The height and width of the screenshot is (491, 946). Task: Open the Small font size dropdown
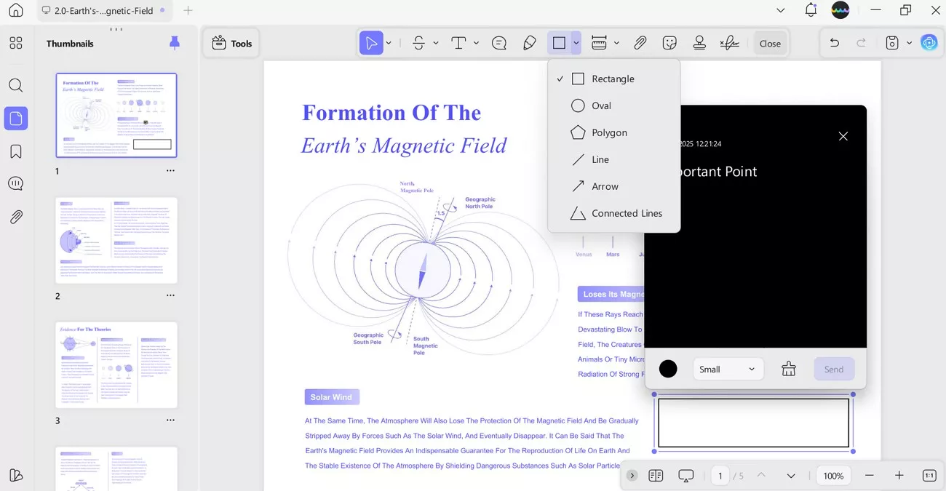(x=728, y=369)
